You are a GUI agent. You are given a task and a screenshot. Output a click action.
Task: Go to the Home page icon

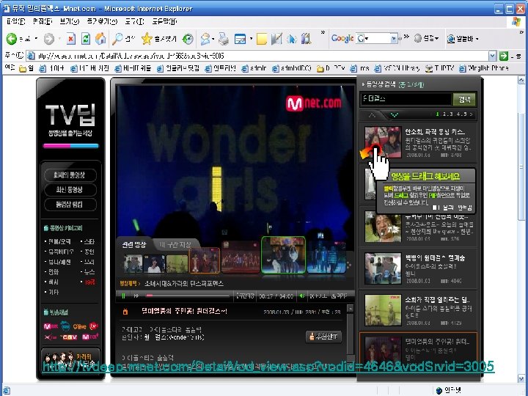click(100, 39)
